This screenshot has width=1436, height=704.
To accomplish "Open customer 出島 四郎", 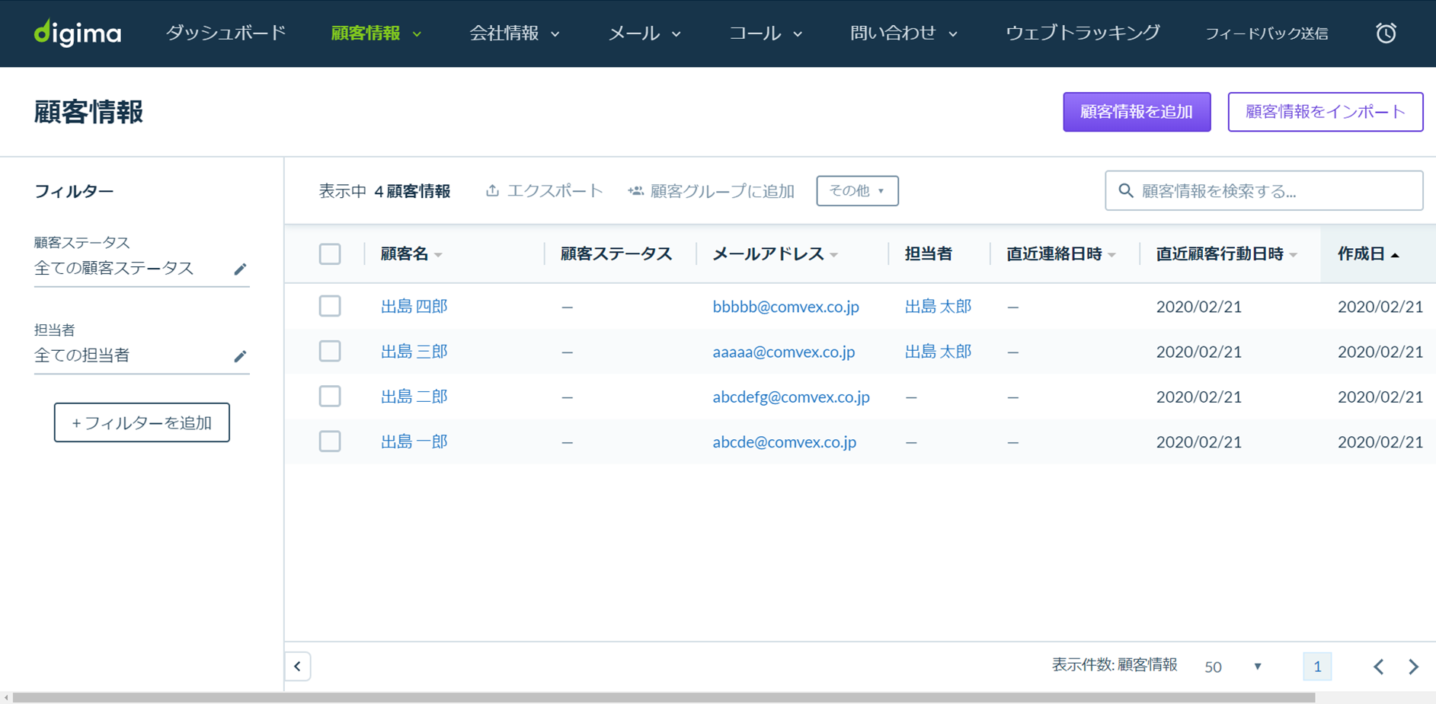I will pos(414,306).
